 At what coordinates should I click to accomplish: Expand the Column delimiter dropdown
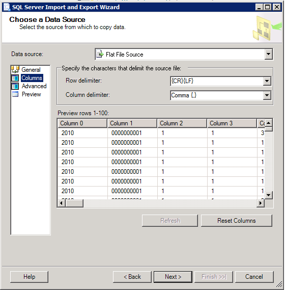[x=267, y=95]
